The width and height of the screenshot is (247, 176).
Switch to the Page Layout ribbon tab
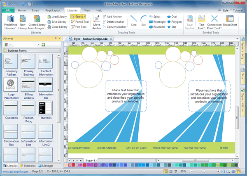tap(52, 9)
